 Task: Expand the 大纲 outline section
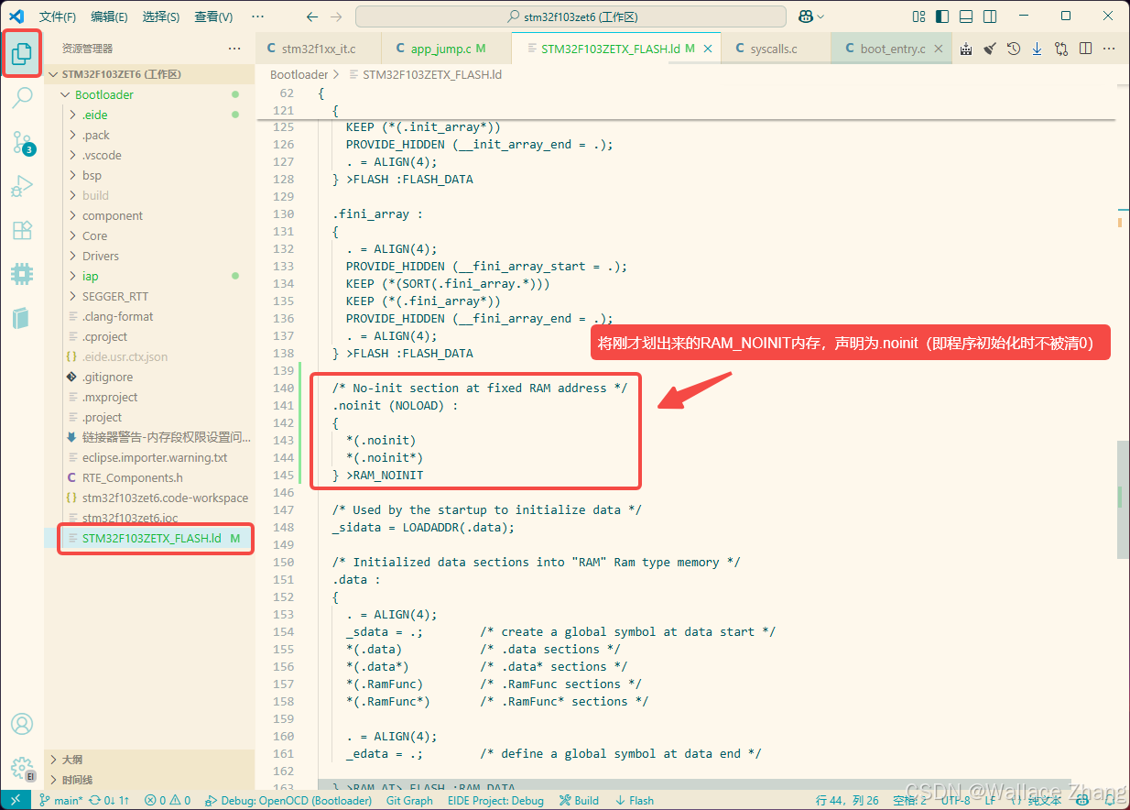149,760
